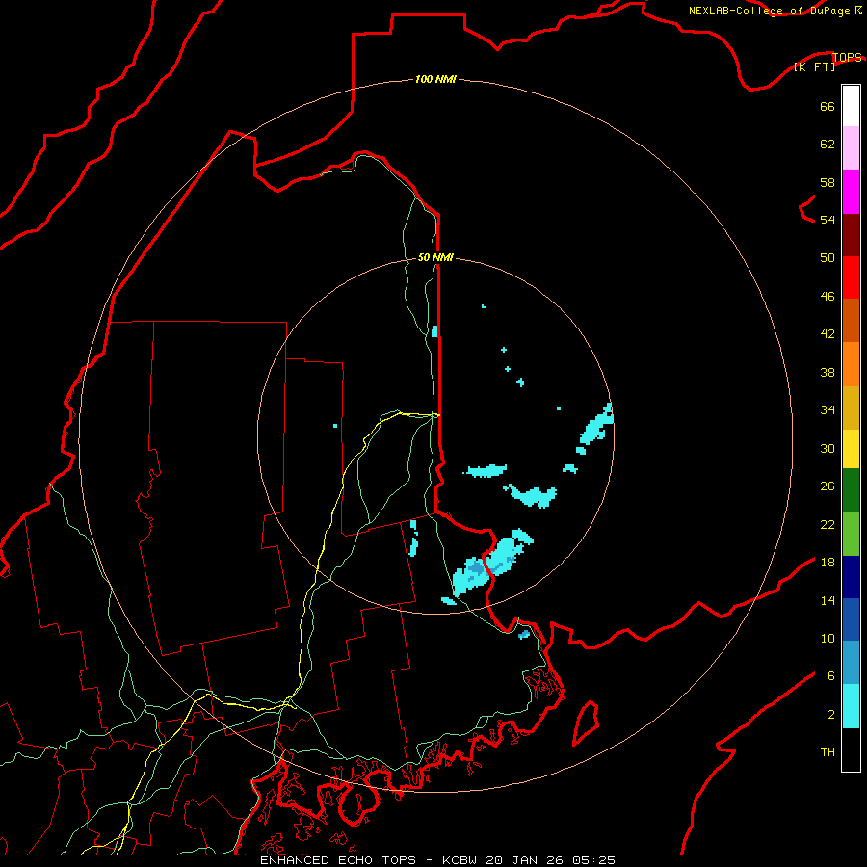The width and height of the screenshot is (867, 867).
Task: Click the legend value 46
Action: pyautogui.click(x=828, y=297)
